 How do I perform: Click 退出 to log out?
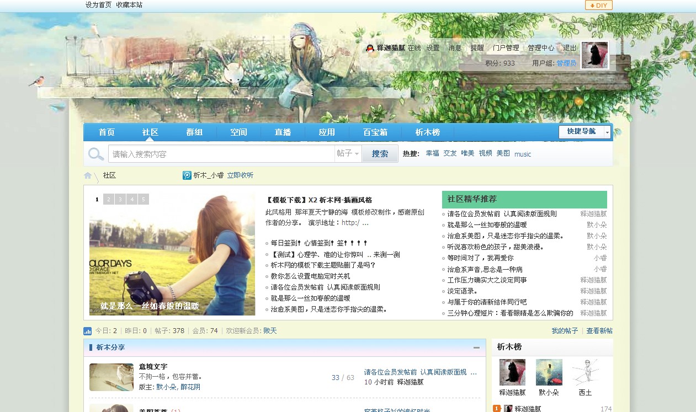pos(570,48)
